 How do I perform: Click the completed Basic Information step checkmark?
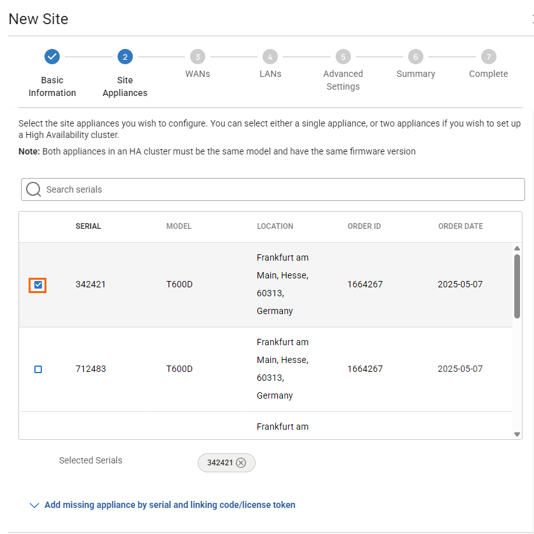click(x=52, y=57)
